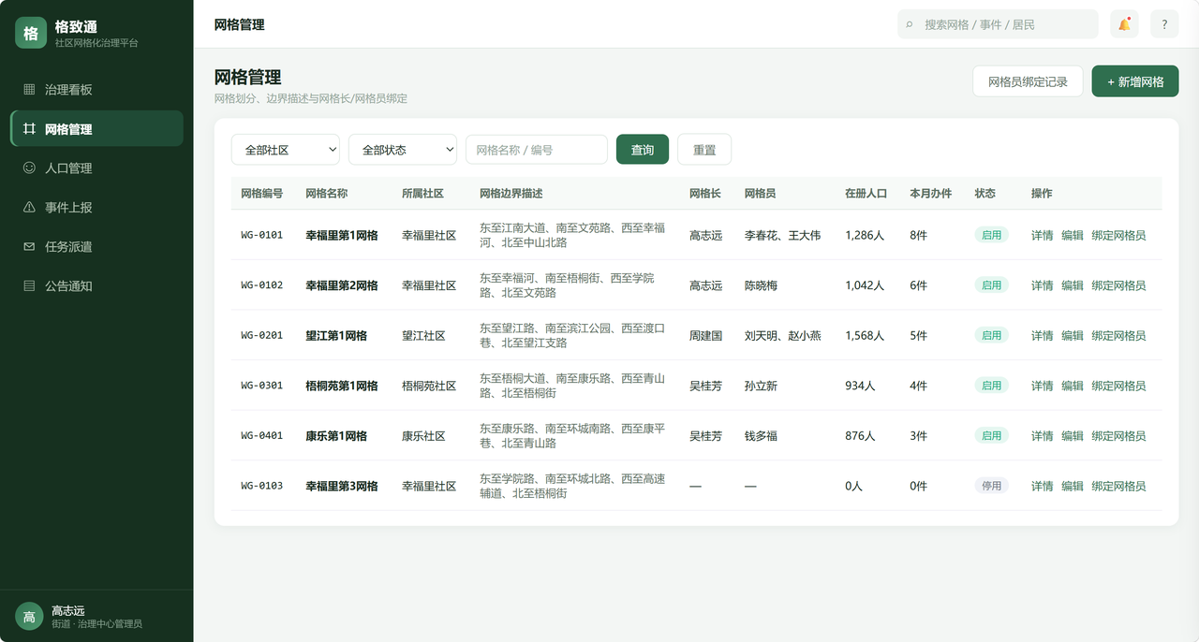This screenshot has width=1199, height=642.
Task: Click 望江社区 in the community column
Action: pos(423,336)
